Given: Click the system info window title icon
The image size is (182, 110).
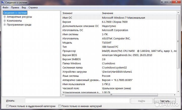Looking at the screenshot, I should point(3,2).
